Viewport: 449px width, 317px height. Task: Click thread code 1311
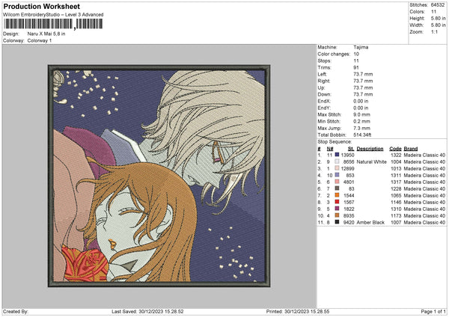[396, 176]
